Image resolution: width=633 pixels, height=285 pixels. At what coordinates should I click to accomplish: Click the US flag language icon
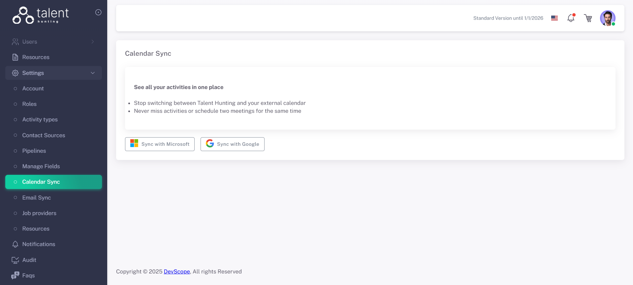pyautogui.click(x=554, y=18)
